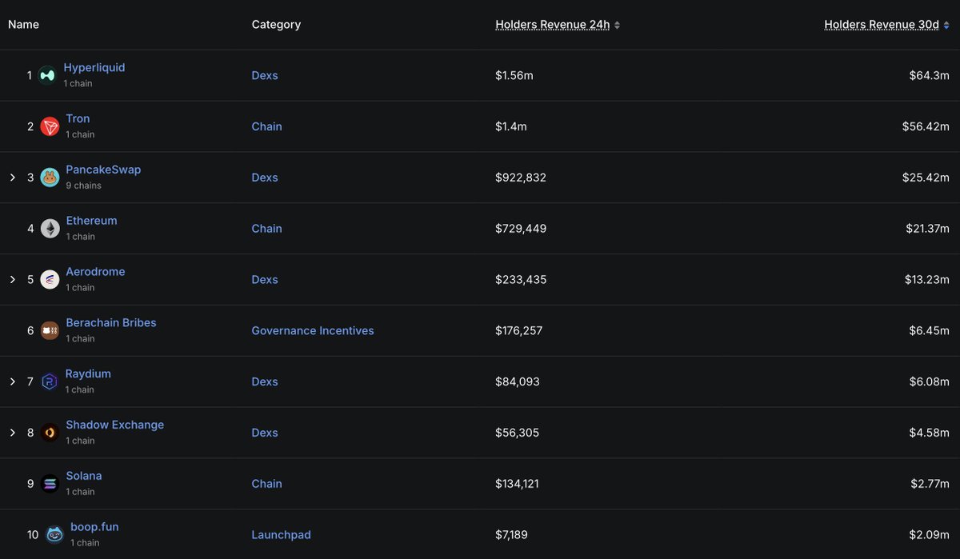The image size is (960, 559).
Task: Sort by the Holders Revenue 30d arrows
Action: pyautogui.click(x=946, y=25)
